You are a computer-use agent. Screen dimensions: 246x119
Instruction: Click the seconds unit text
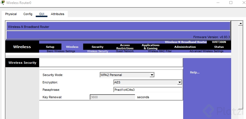tap(143, 97)
